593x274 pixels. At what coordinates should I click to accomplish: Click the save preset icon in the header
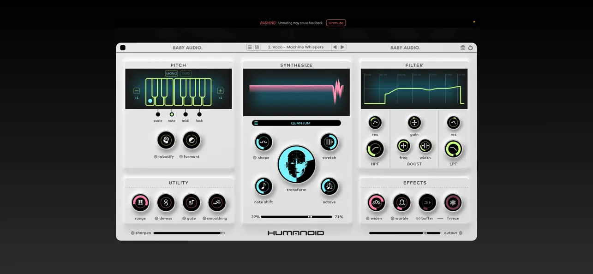[257, 47]
